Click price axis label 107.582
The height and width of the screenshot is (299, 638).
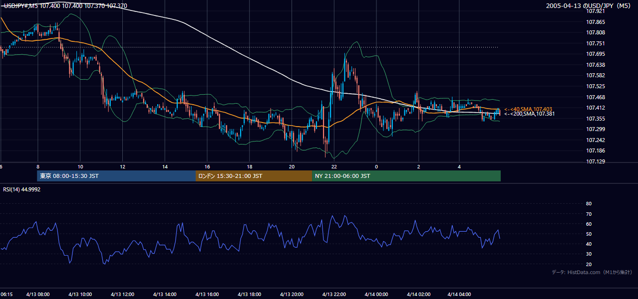[596, 75]
